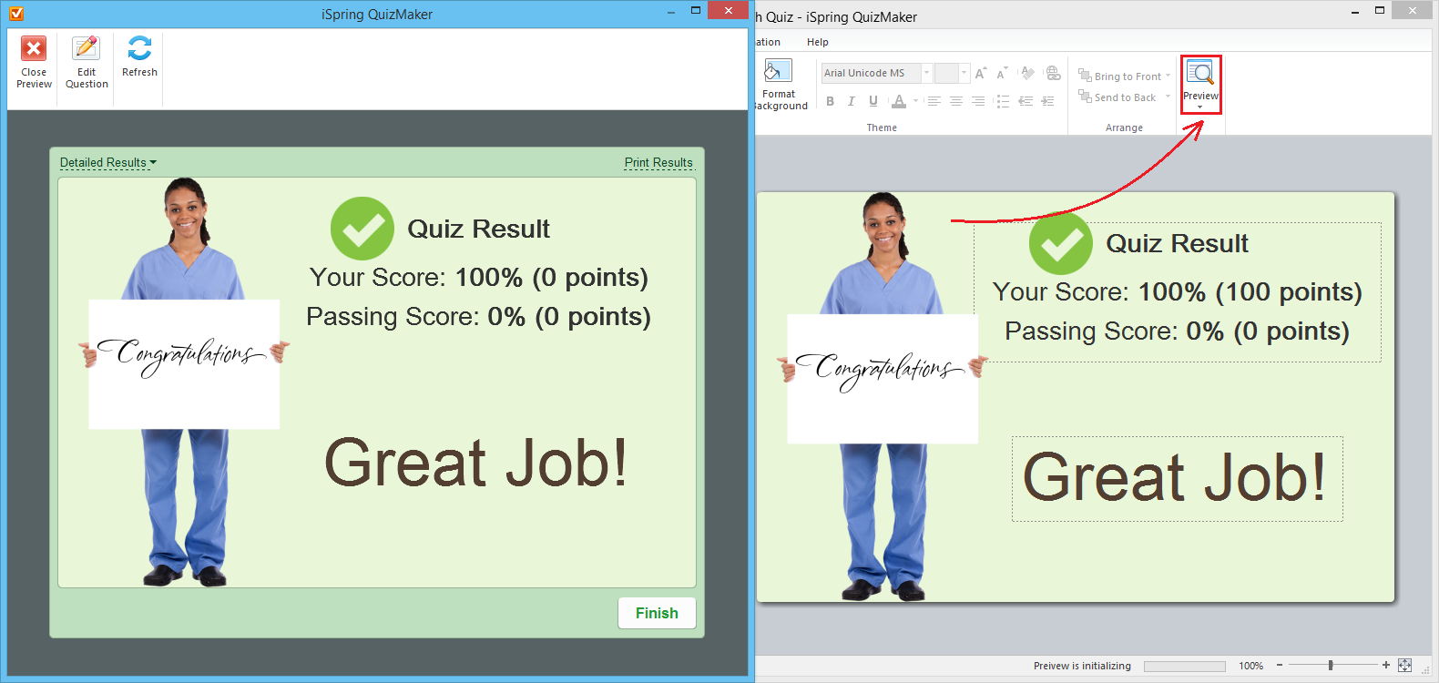Toggle bold formatting

(830, 101)
